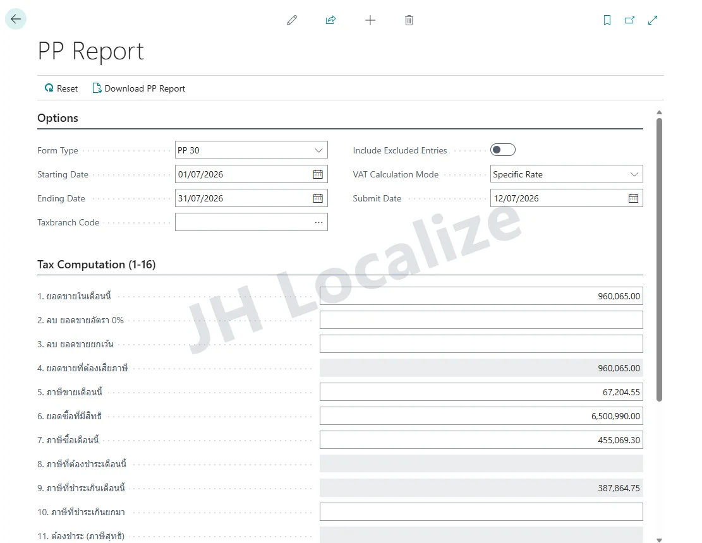Open calendar picker for Ending Date
Image resolution: width=702 pixels, height=543 pixels.
point(318,199)
